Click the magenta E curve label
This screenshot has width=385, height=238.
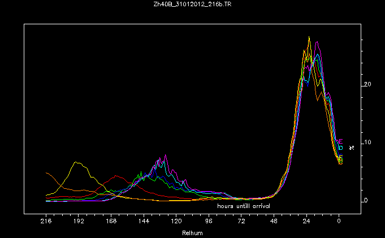[x=340, y=141]
